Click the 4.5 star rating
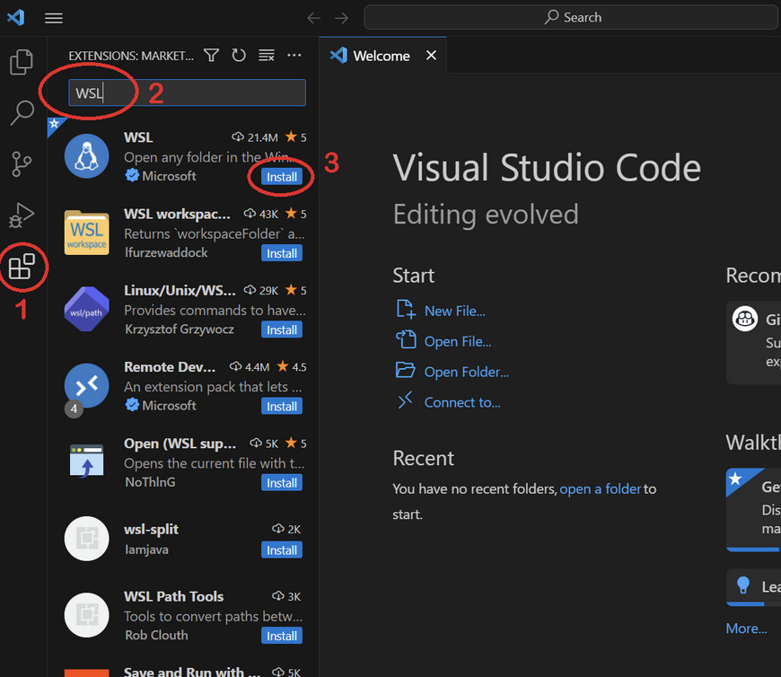This screenshot has height=677, width=781. coord(292,367)
